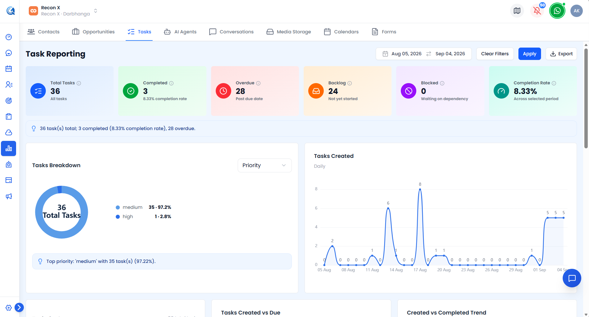Switch to the AI Agents tab
589x317 pixels.
pos(180,32)
